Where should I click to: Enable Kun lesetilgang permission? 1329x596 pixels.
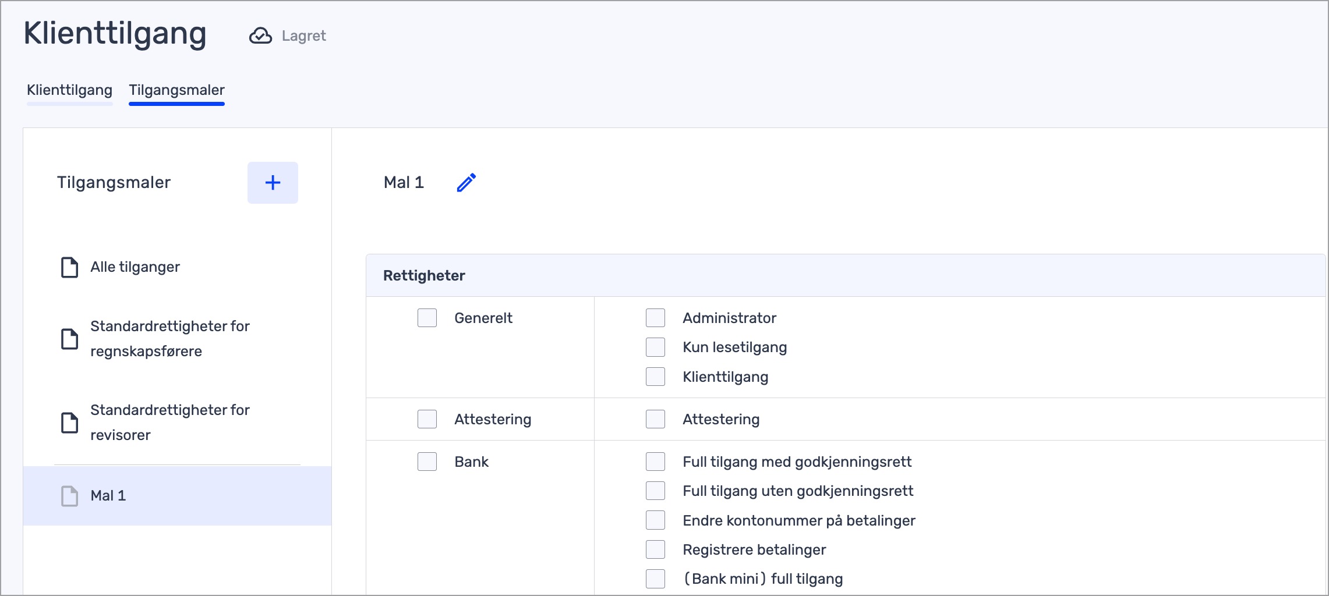655,347
